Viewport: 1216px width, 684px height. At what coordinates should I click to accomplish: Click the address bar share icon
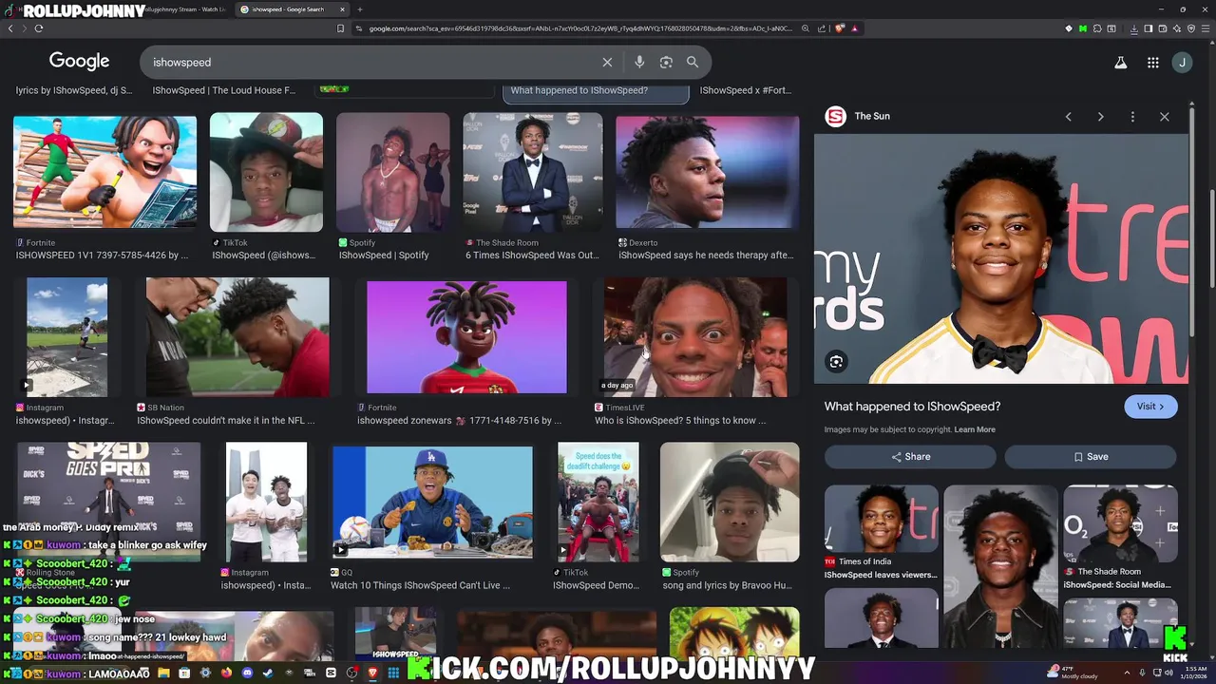(x=822, y=28)
